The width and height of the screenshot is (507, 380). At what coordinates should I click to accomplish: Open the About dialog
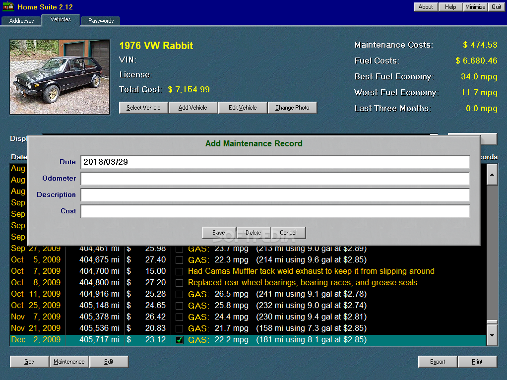pyautogui.click(x=426, y=7)
